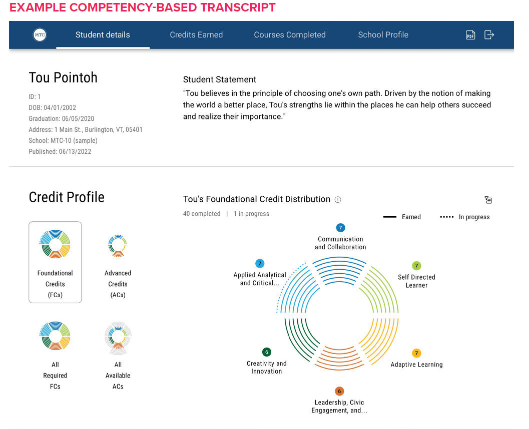The height and width of the screenshot is (430, 529).
Task: Click the Self Directed Learner 7 badge
Action: tap(416, 266)
